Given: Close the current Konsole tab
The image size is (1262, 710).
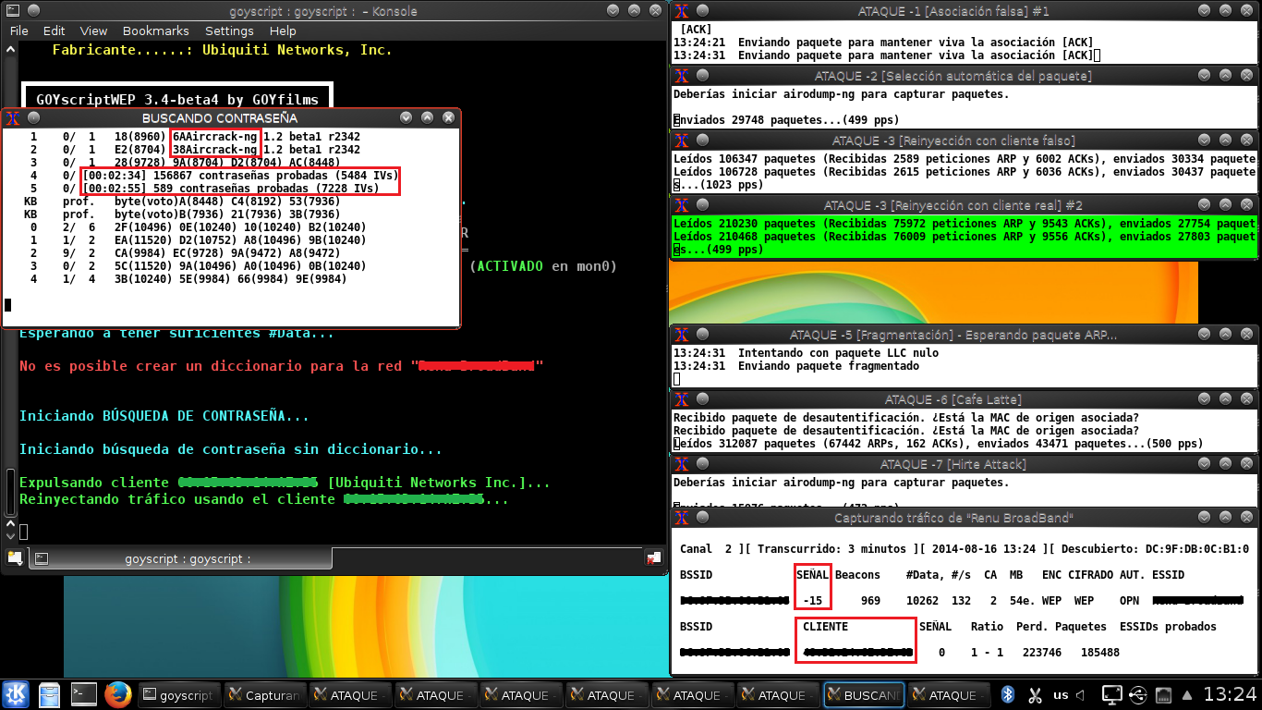Looking at the screenshot, I should 653,557.
